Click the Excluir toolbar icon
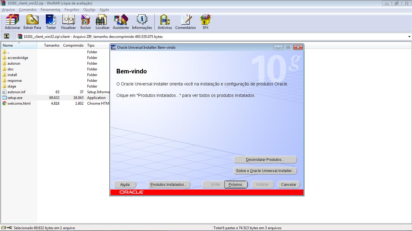 85,22
